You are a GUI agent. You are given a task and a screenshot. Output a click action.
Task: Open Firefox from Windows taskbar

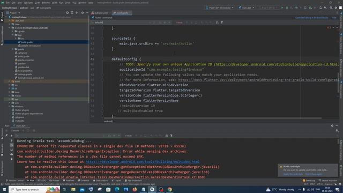tap(135, 189)
